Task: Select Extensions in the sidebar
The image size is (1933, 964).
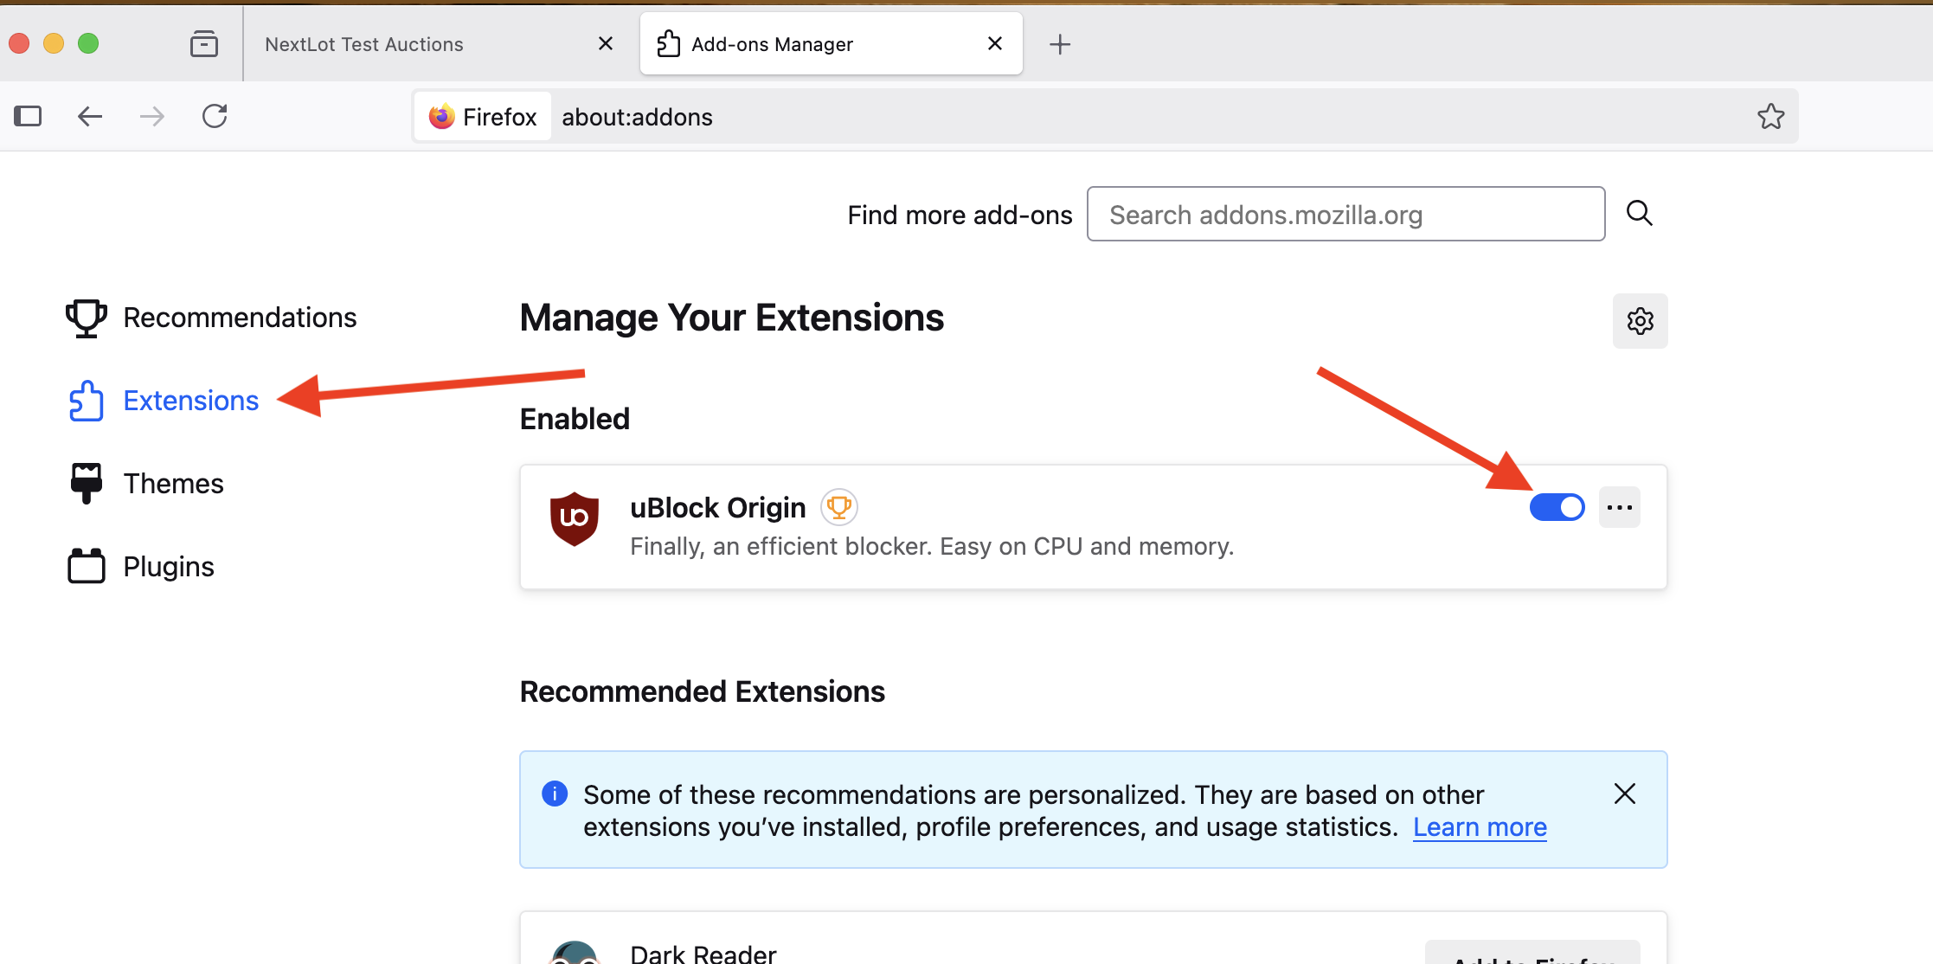Action: click(164, 401)
